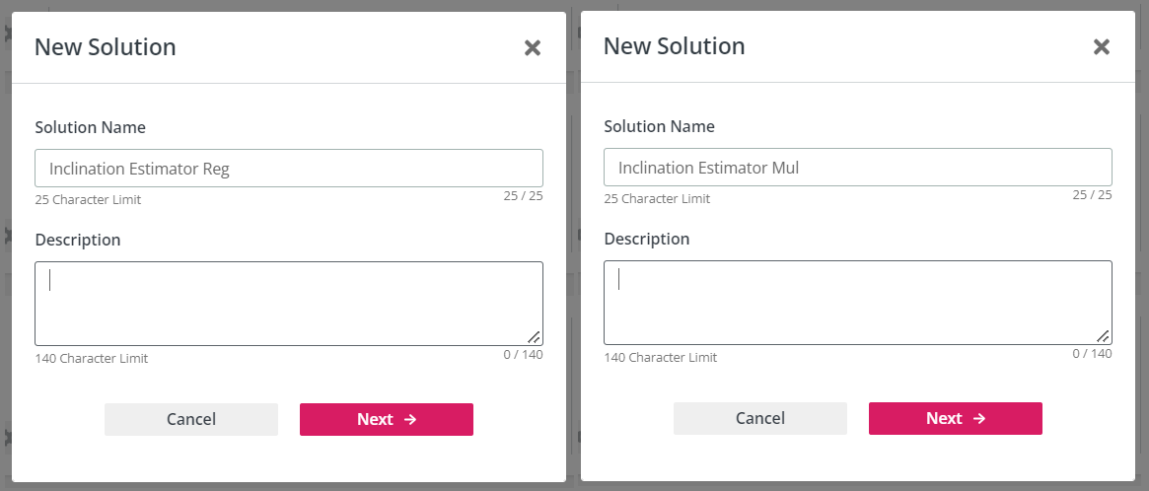This screenshot has width=1149, height=491.
Task: Focus the Inclination Estimator Reg name field
Action: click(x=289, y=169)
